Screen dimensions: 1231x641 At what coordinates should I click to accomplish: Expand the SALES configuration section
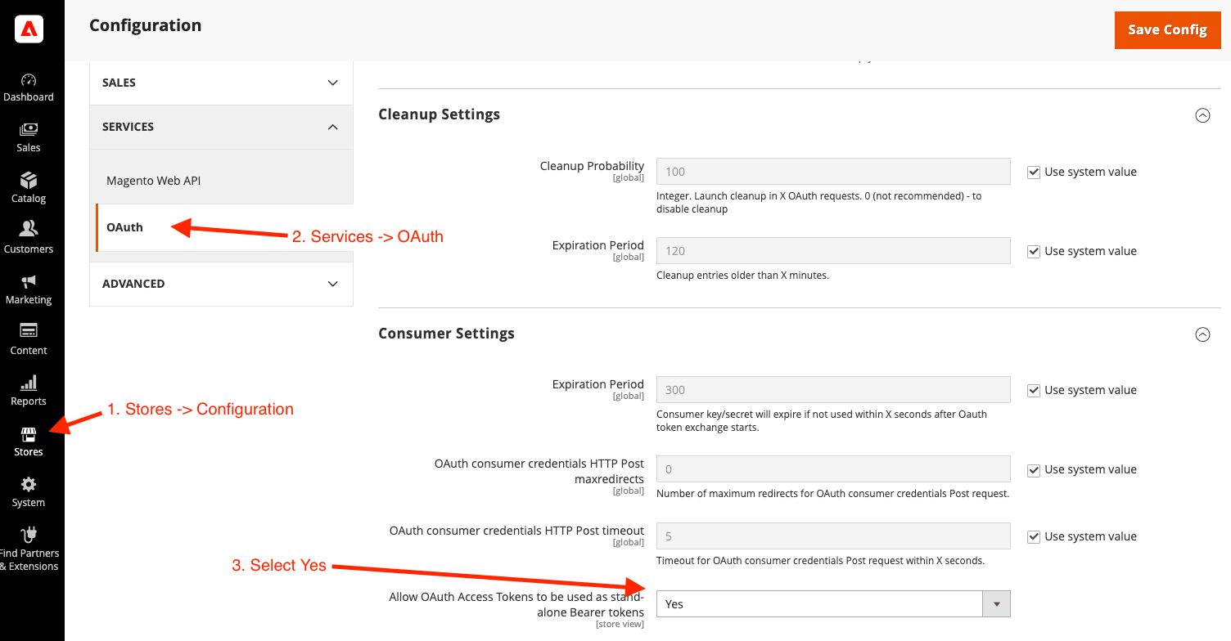[x=221, y=83]
